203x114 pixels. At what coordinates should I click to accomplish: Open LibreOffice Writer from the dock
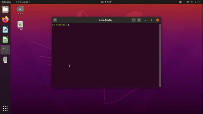(5, 29)
